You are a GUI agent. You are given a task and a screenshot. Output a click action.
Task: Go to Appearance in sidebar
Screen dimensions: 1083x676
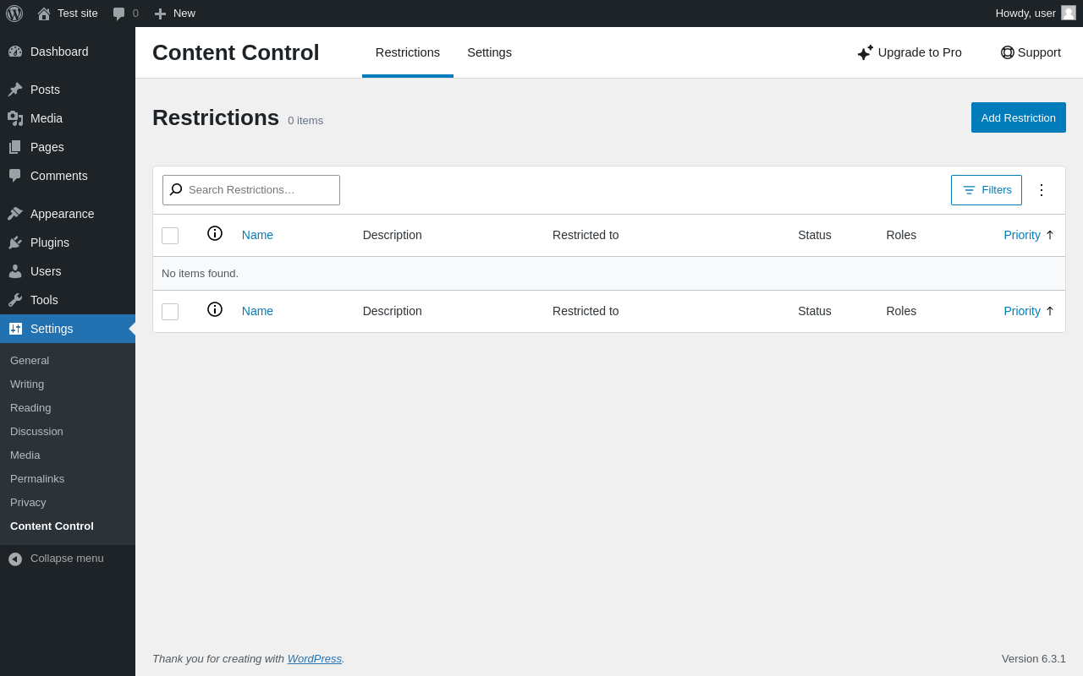click(62, 214)
